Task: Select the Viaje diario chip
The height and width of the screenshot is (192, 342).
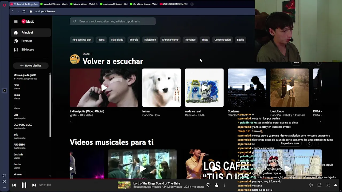Action: (117, 40)
